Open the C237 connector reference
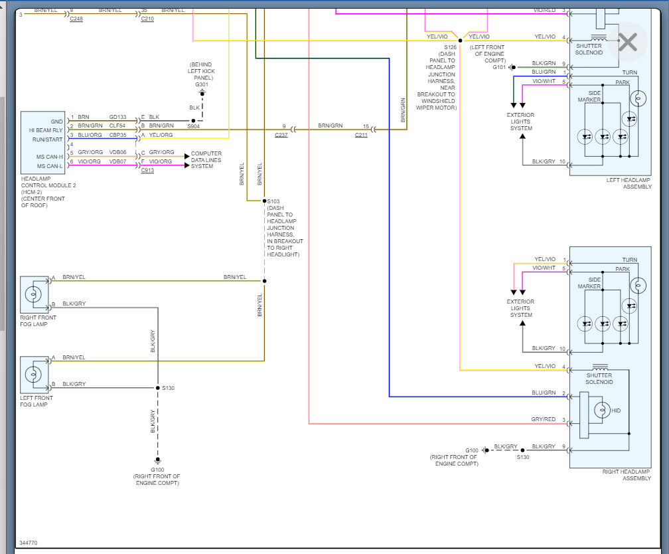This screenshot has width=669, height=554. point(281,135)
